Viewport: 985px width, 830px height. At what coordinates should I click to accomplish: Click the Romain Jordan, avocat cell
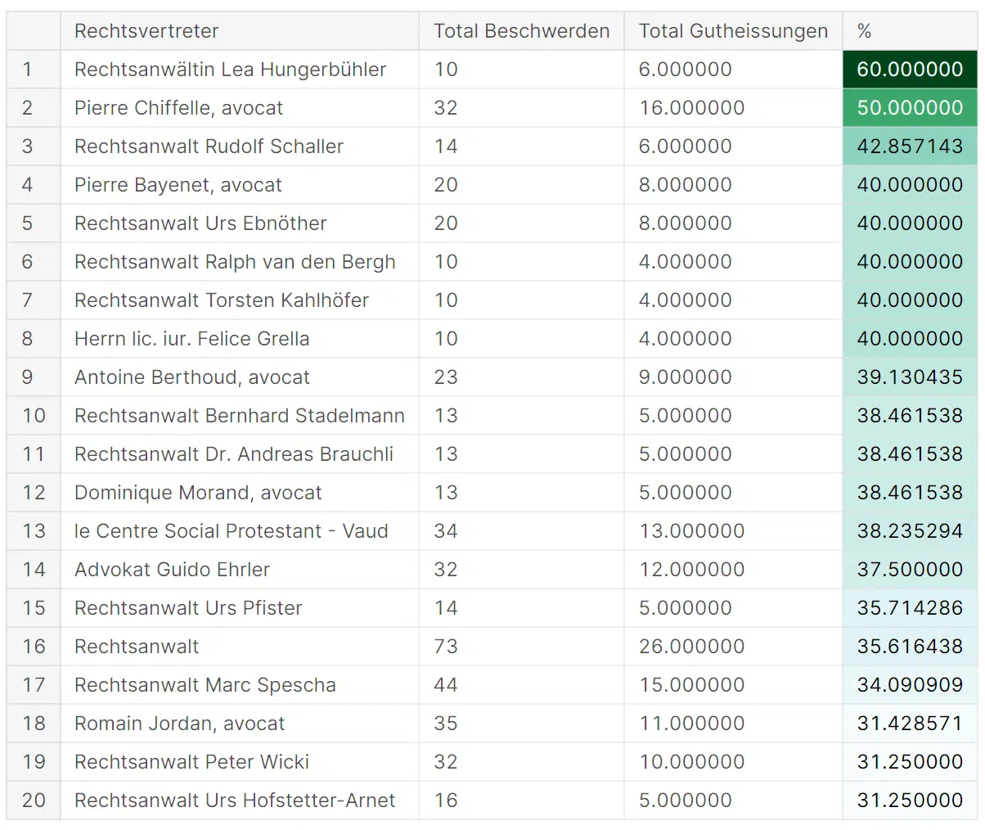click(179, 724)
